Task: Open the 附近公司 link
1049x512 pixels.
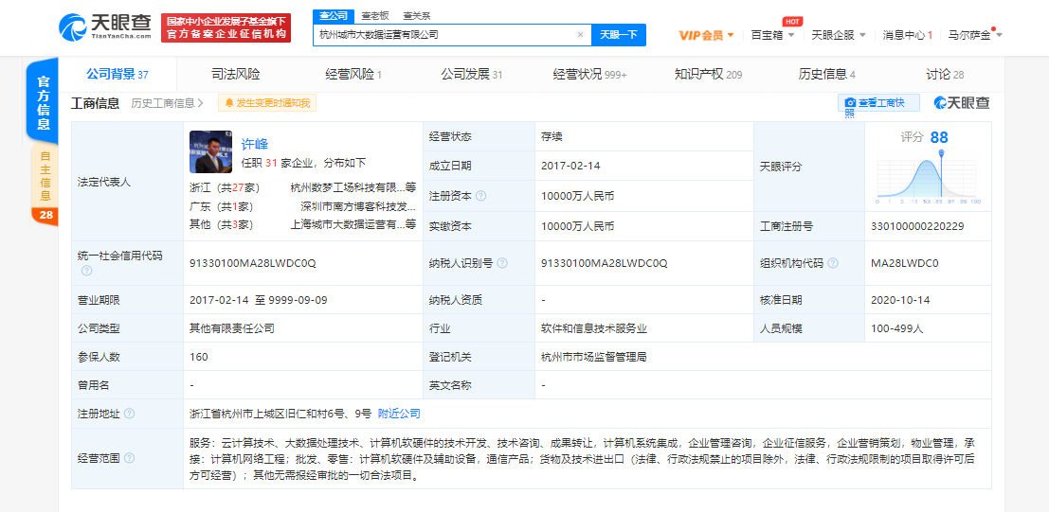Action: click(399, 414)
